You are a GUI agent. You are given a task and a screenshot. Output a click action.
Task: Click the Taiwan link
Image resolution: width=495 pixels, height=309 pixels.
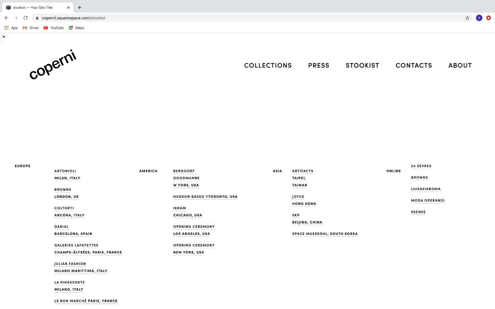pyautogui.click(x=300, y=185)
